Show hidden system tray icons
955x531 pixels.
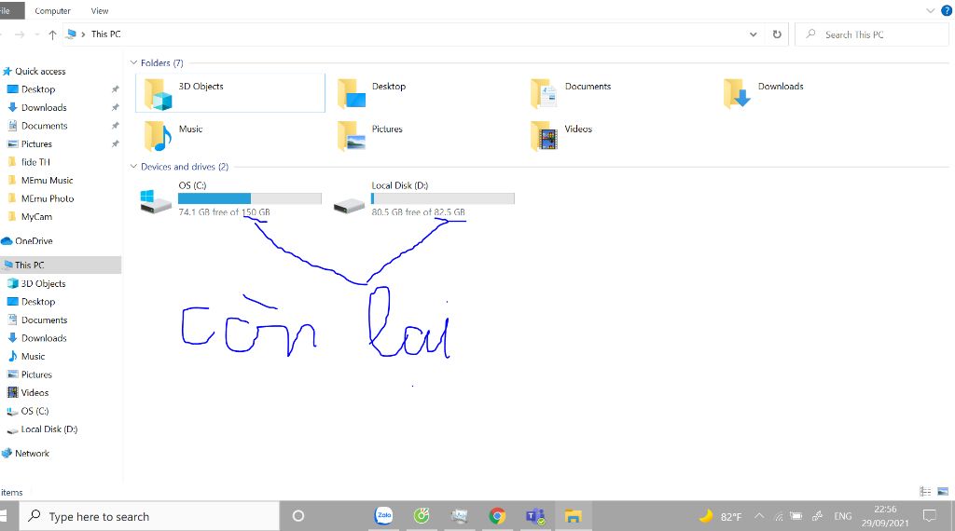point(759,516)
